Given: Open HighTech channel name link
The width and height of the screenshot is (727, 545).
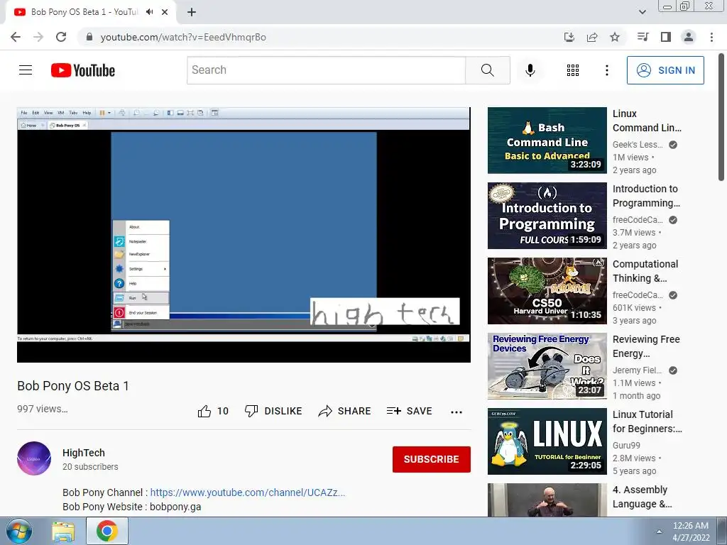Looking at the screenshot, I should pos(84,453).
